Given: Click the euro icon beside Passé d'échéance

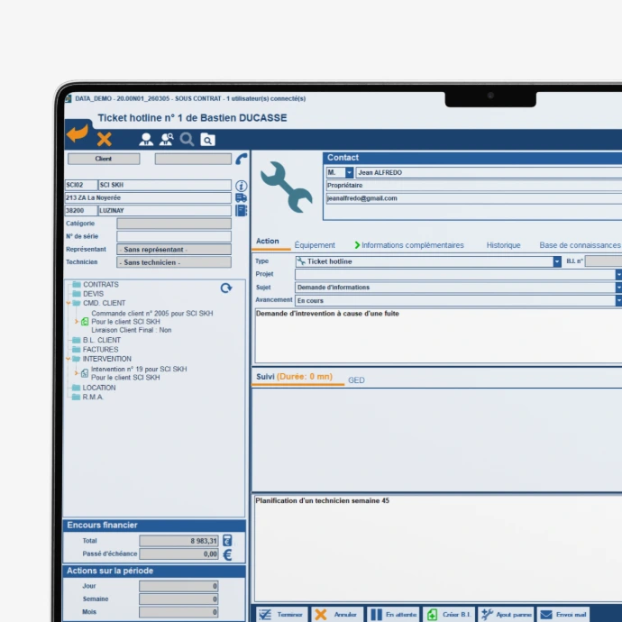Looking at the screenshot, I should 227,554.
